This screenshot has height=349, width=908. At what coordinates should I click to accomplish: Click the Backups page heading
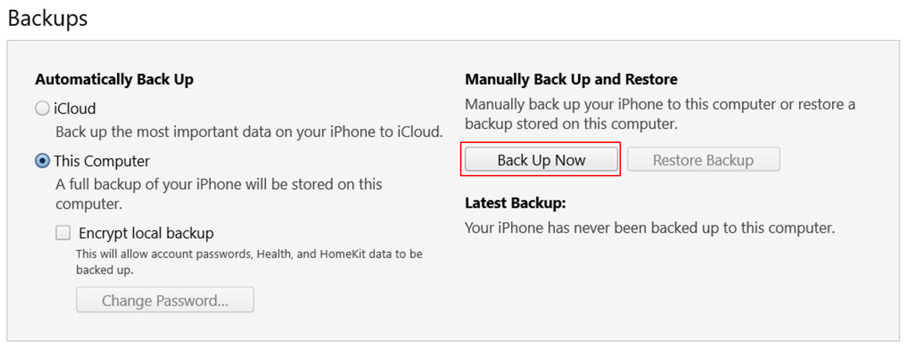click(x=48, y=18)
